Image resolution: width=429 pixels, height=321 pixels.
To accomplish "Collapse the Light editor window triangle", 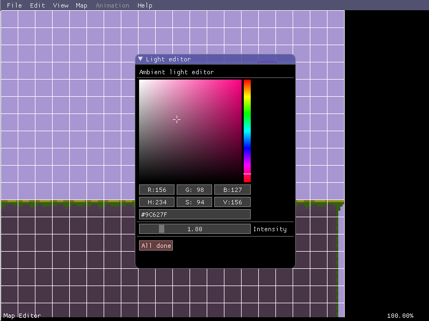I will (x=141, y=59).
